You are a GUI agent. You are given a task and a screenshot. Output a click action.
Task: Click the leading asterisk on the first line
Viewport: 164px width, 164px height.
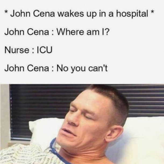[x=6, y=12]
